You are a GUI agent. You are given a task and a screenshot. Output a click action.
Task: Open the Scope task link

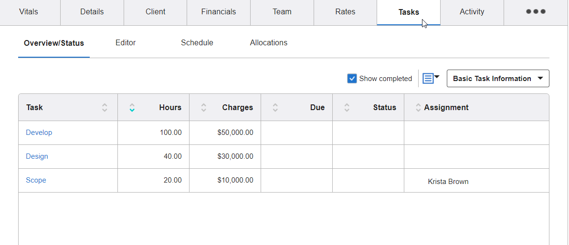pyautogui.click(x=36, y=180)
